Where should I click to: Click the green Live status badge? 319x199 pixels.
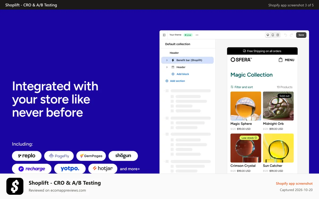click(x=188, y=35)
